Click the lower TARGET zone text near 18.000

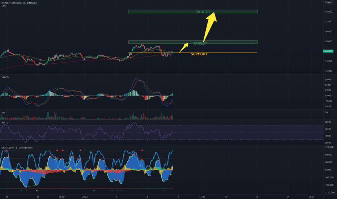(200, 43)
